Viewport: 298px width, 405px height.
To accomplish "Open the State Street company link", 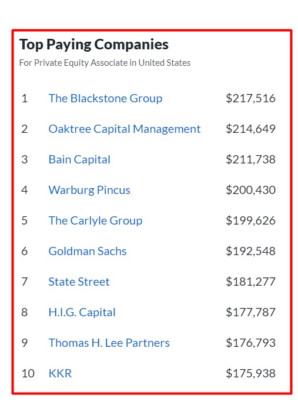I will (x=79, y=282).
